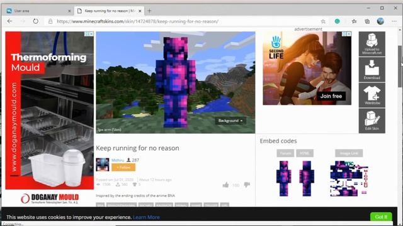The height and width of the screenshot is (226, 403).
Task: Close the Second Life ad X icon
Action: (x=348, y=34)
